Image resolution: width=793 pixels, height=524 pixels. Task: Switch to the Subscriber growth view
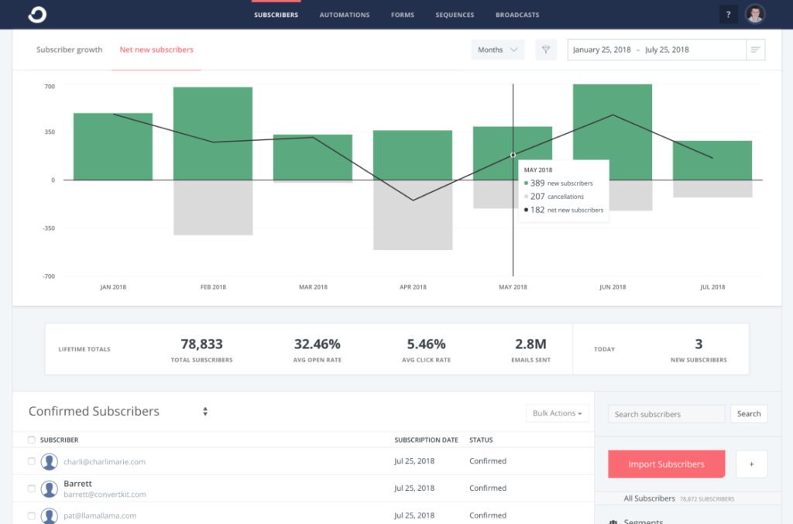(x=69, y=49)
